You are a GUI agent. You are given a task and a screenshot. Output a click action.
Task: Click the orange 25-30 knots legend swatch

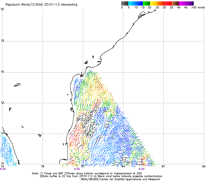[x=161, y=3]
